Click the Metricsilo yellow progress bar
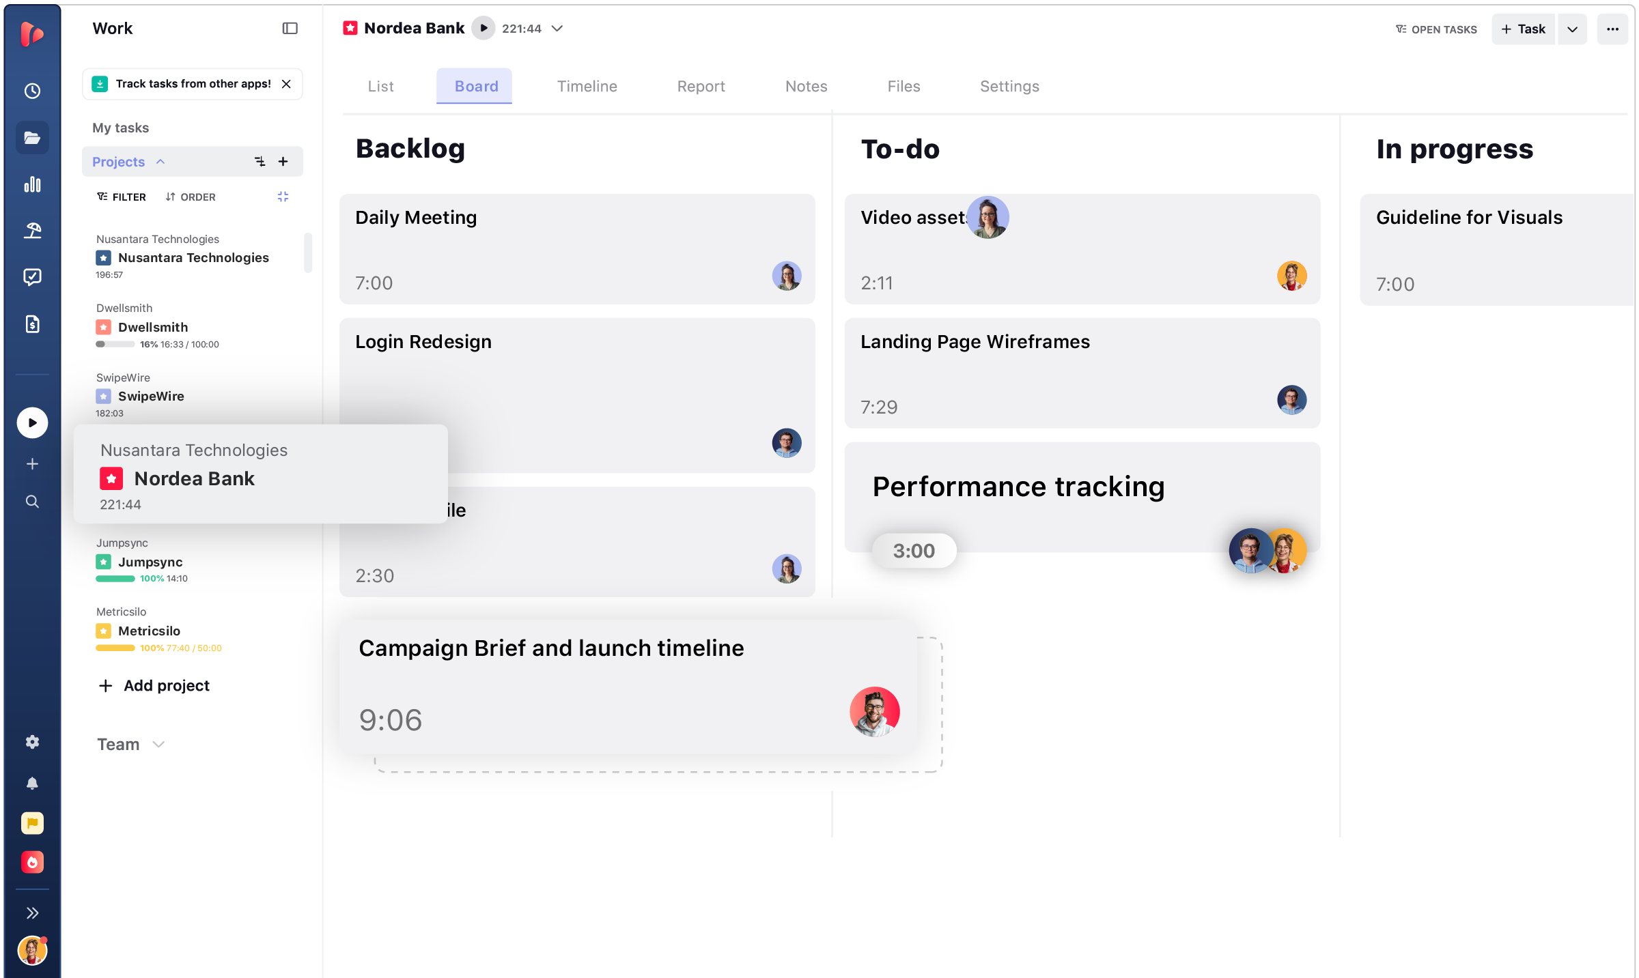Screen dimensions: 1639x978 coord(115,648)
